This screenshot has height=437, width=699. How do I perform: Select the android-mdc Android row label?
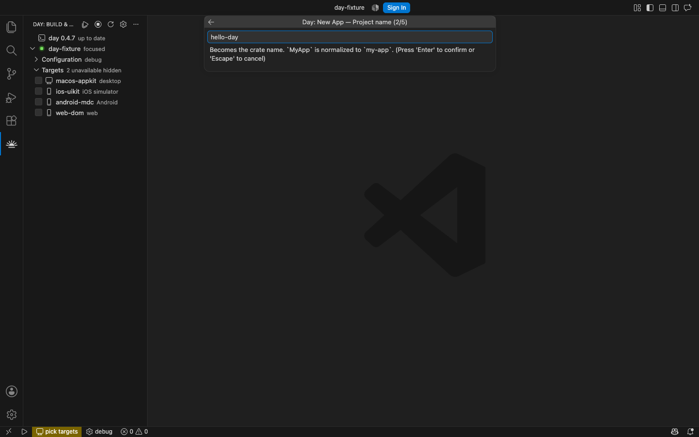pyautogui.click(x=86, y=102)
